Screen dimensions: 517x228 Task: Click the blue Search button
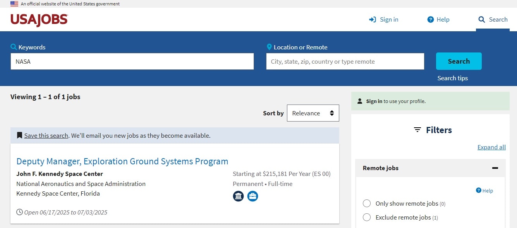(x=459, y=61)
